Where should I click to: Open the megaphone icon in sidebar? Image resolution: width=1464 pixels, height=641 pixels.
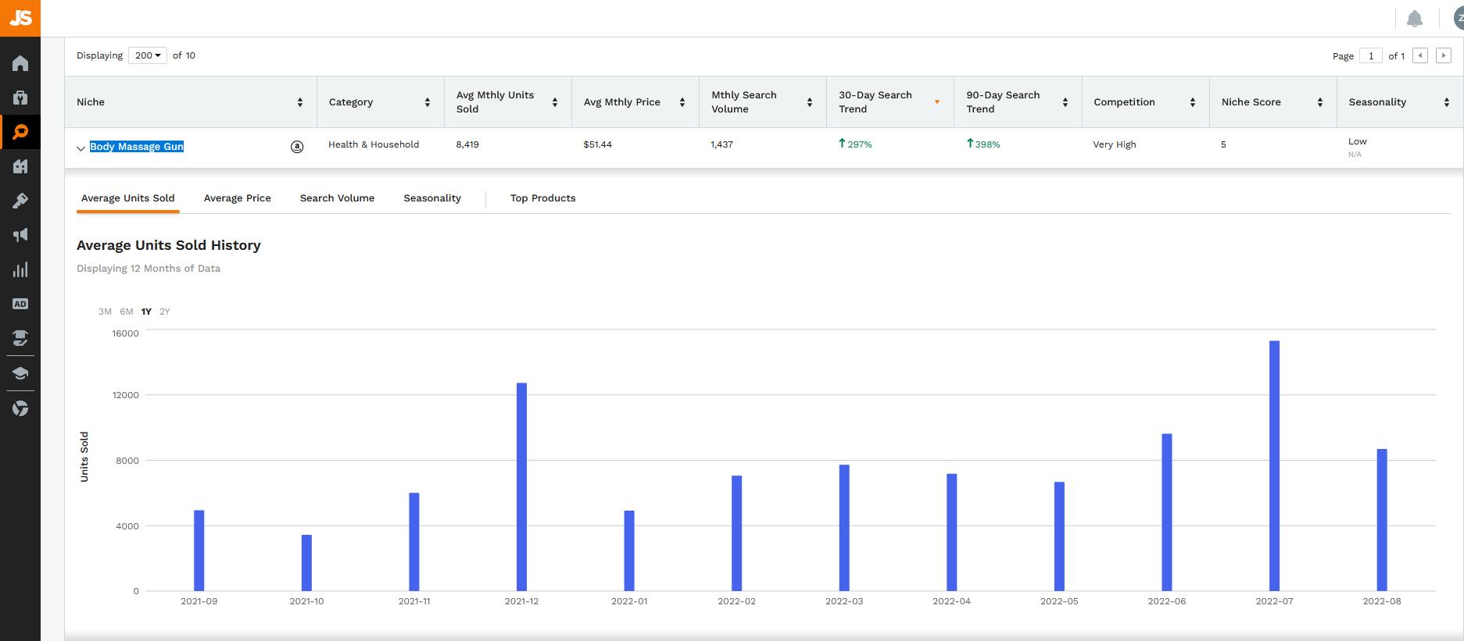[x=20, y=235]
